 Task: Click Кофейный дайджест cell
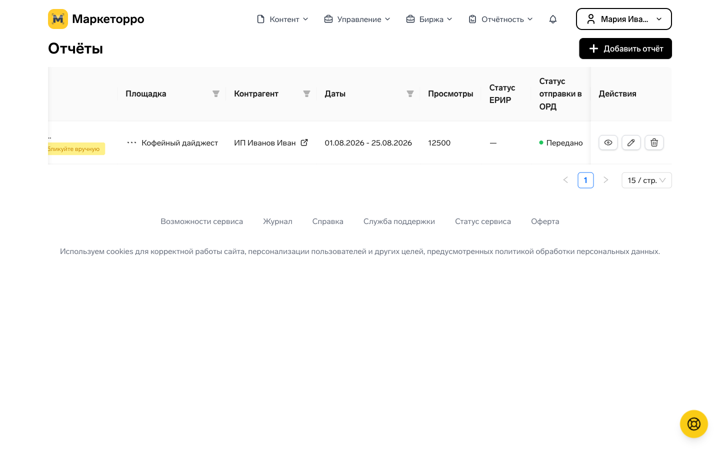click(179, 143)
